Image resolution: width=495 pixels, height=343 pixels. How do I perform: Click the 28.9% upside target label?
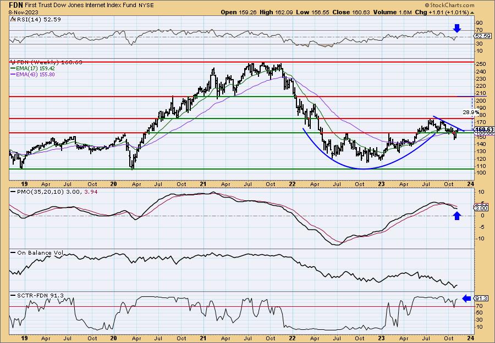tap(471, 112)
